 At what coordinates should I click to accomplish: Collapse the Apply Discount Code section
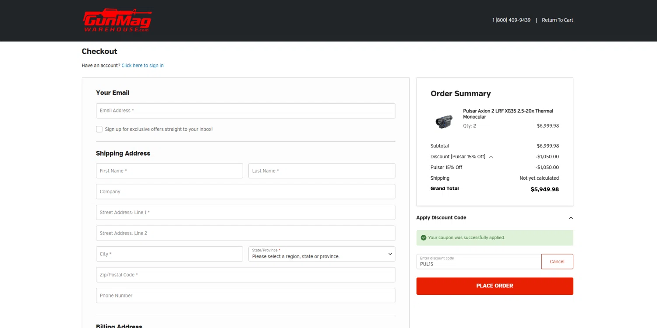[571, 218]
